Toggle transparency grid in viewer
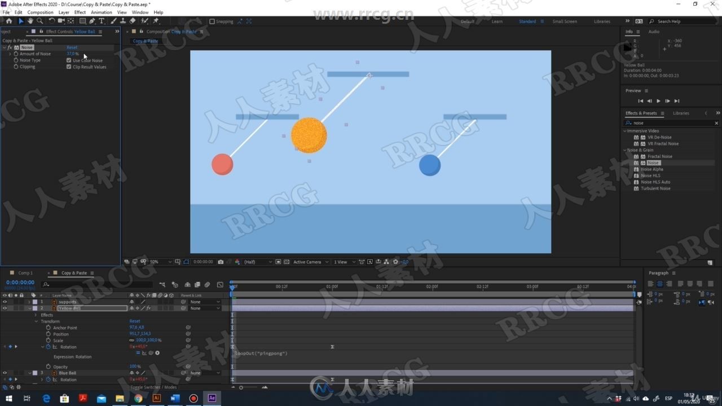Image resolution: width=722 pixels, height=406 pixels. click(x=287, y=262)
